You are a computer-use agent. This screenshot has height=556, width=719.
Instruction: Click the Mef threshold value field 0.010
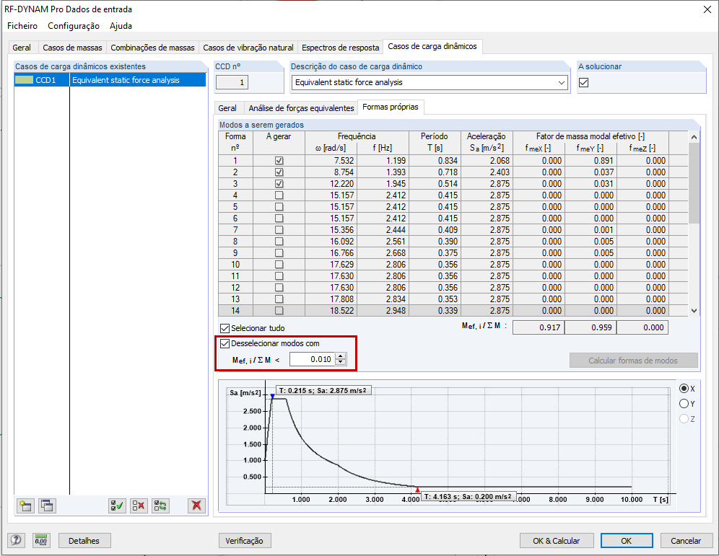click(313, 360)
